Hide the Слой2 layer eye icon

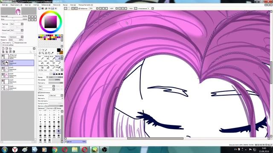3,68
